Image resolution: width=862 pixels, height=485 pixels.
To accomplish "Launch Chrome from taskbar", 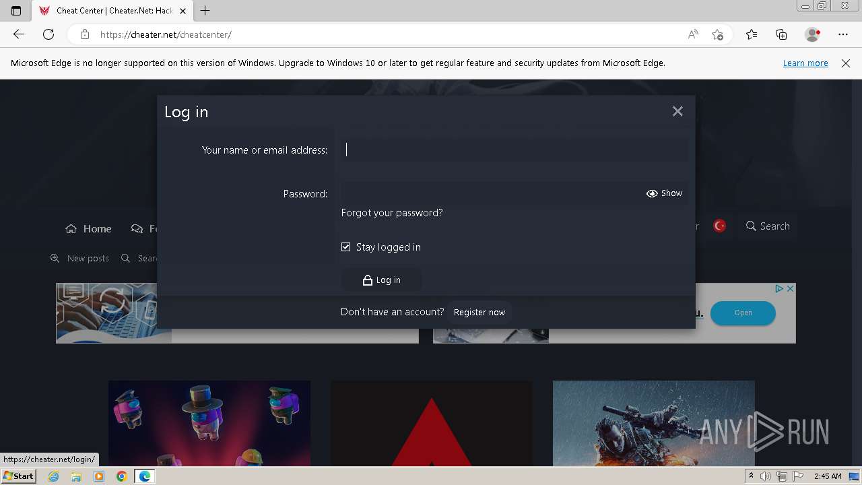I will coord(122,476).
